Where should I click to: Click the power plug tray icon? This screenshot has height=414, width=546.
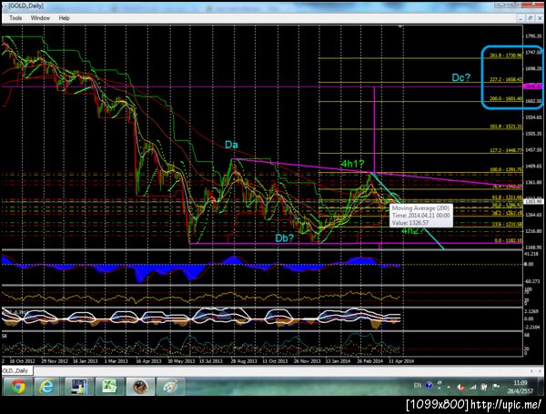[484, 387]
